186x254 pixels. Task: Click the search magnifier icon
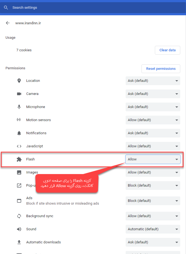(6, 8)
